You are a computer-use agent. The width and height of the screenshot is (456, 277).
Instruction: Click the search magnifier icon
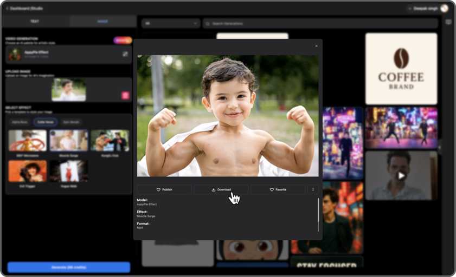click(x=208, y=23)
